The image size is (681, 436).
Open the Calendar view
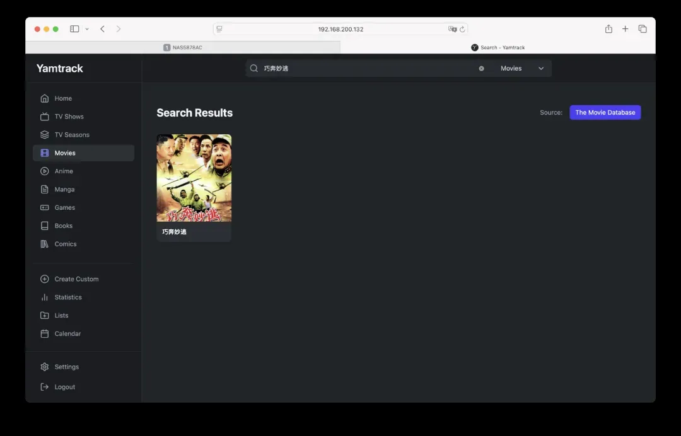click(x=67, y=334)
